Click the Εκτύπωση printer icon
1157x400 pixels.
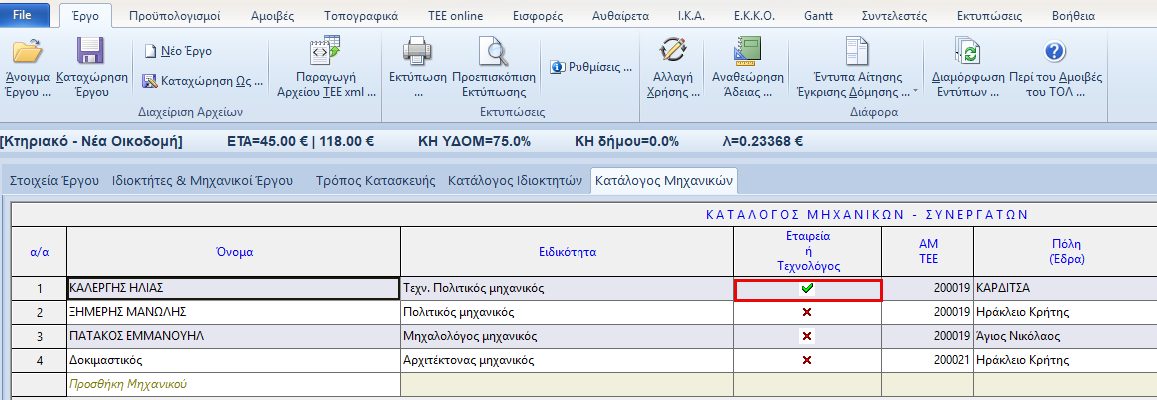click(416, 53)
